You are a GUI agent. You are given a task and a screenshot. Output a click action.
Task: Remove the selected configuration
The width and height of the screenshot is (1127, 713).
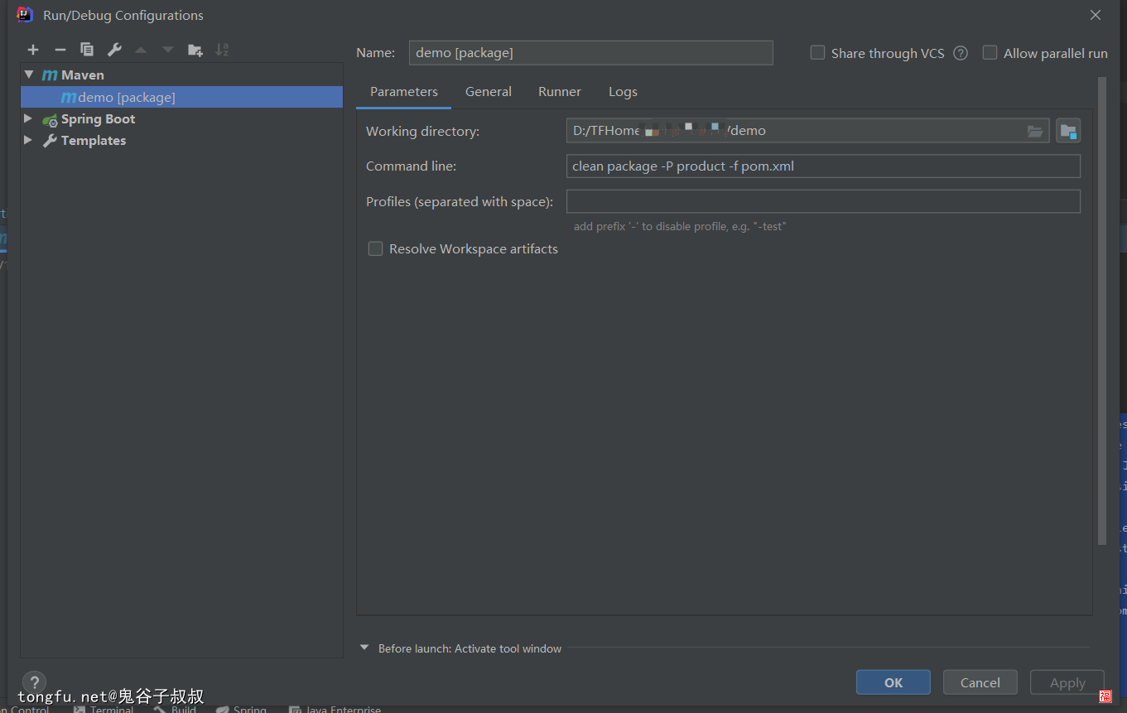tap(60, 50)
